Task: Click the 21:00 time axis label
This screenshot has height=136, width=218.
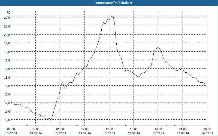Action: tap(183, 129)
